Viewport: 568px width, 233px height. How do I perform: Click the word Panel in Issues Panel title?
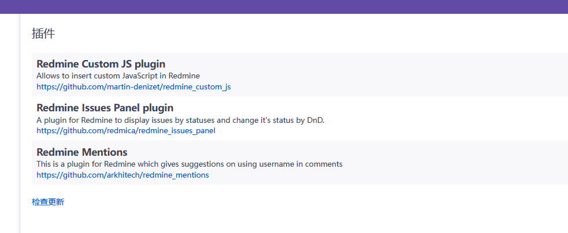coord(127,108)
